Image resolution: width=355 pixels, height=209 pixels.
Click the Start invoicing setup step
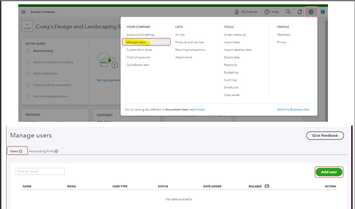pos(43,51)
